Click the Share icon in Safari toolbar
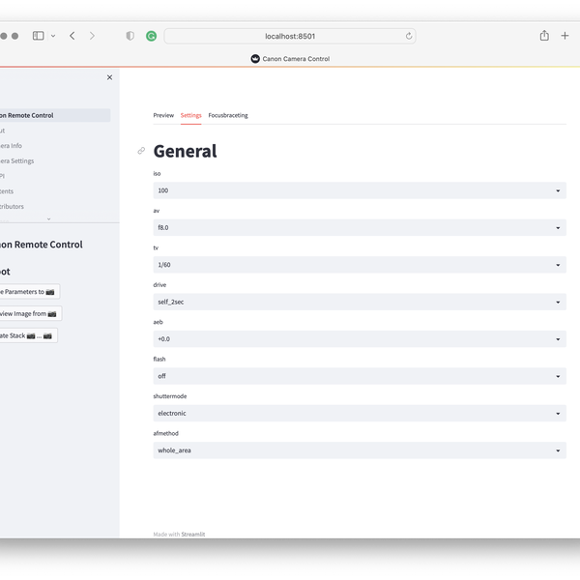 coord(544,36)
